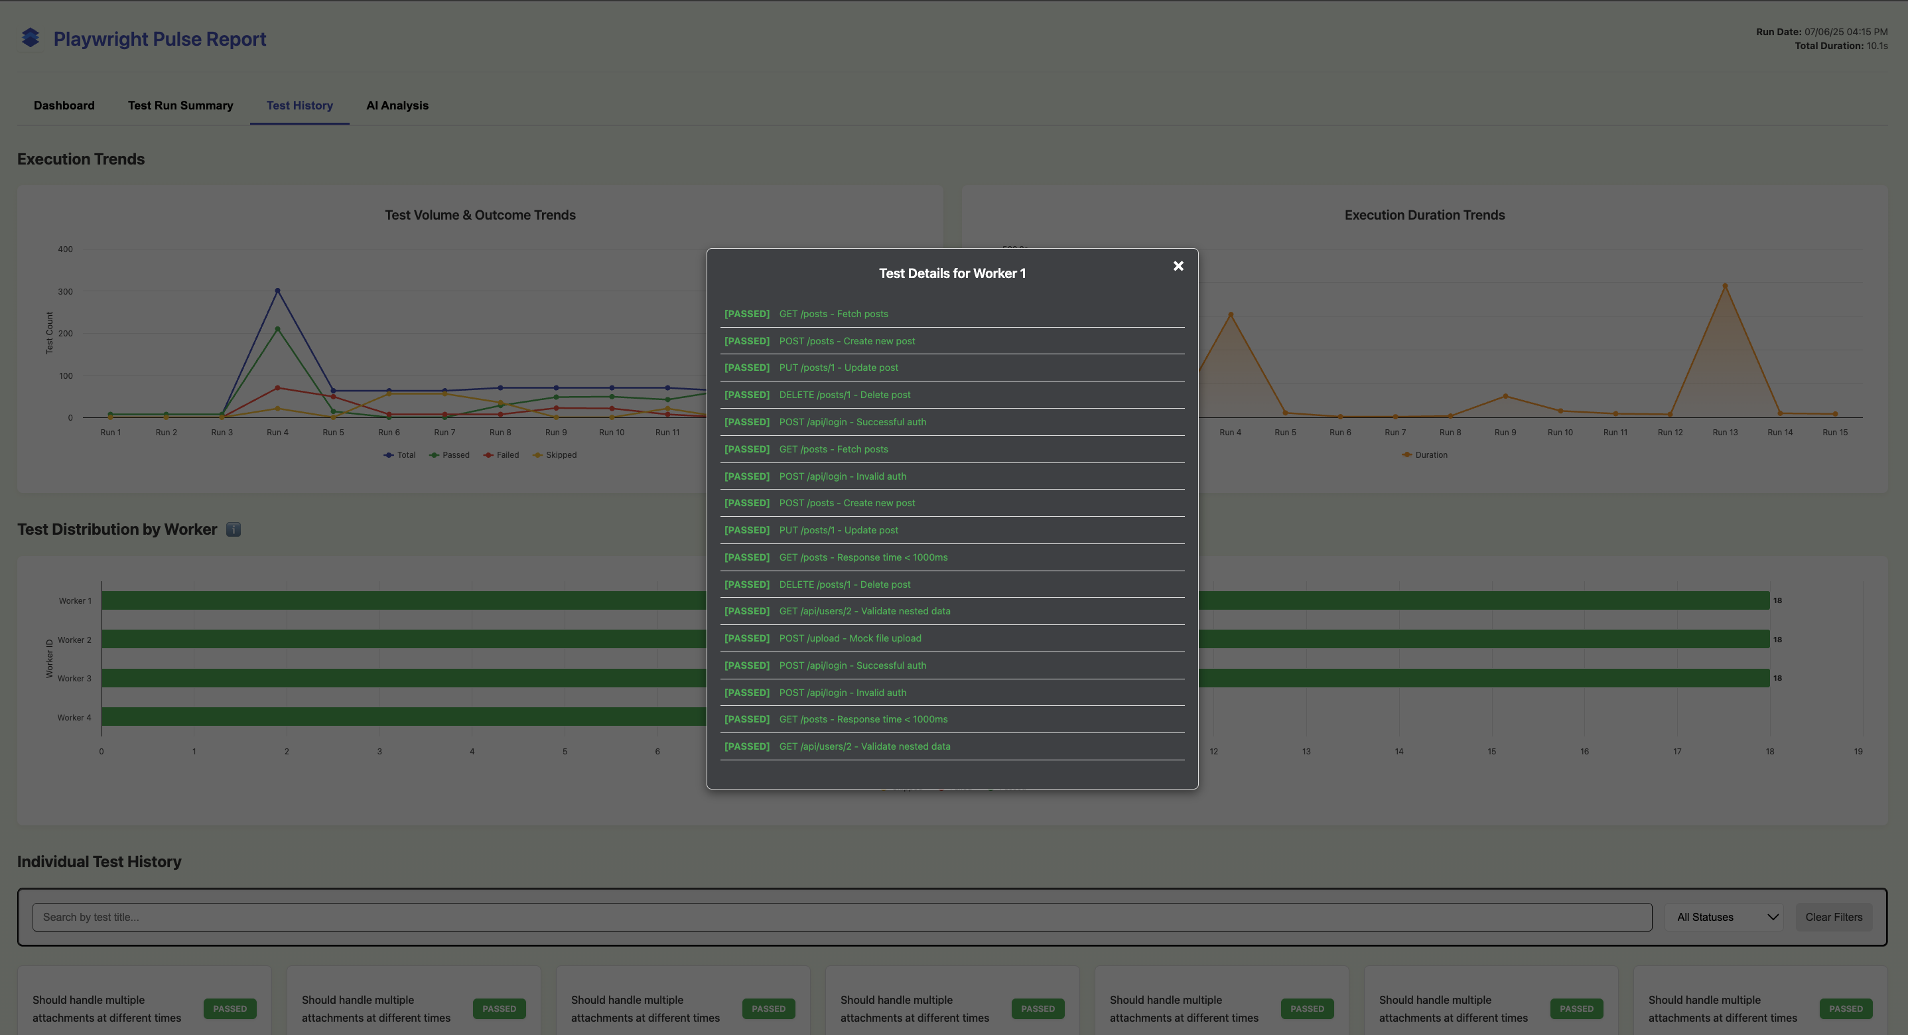Click the Playwright Pulse Report title
This screenshot has height=1035, width=1908.
[x=159, y=38]
